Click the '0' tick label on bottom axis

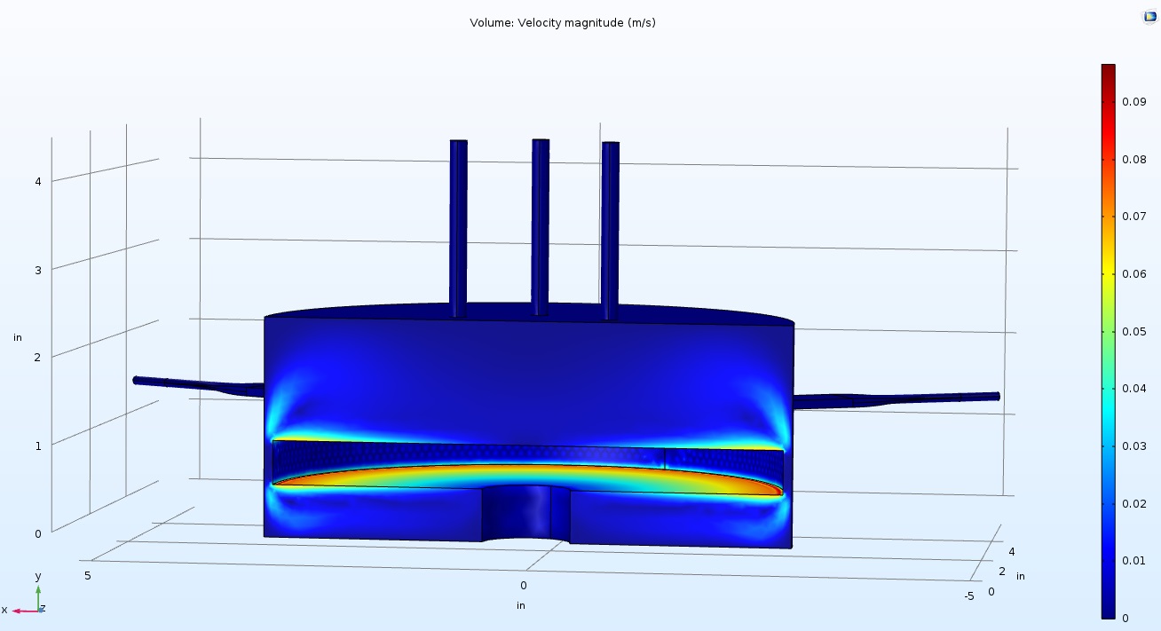click(523, 585)
